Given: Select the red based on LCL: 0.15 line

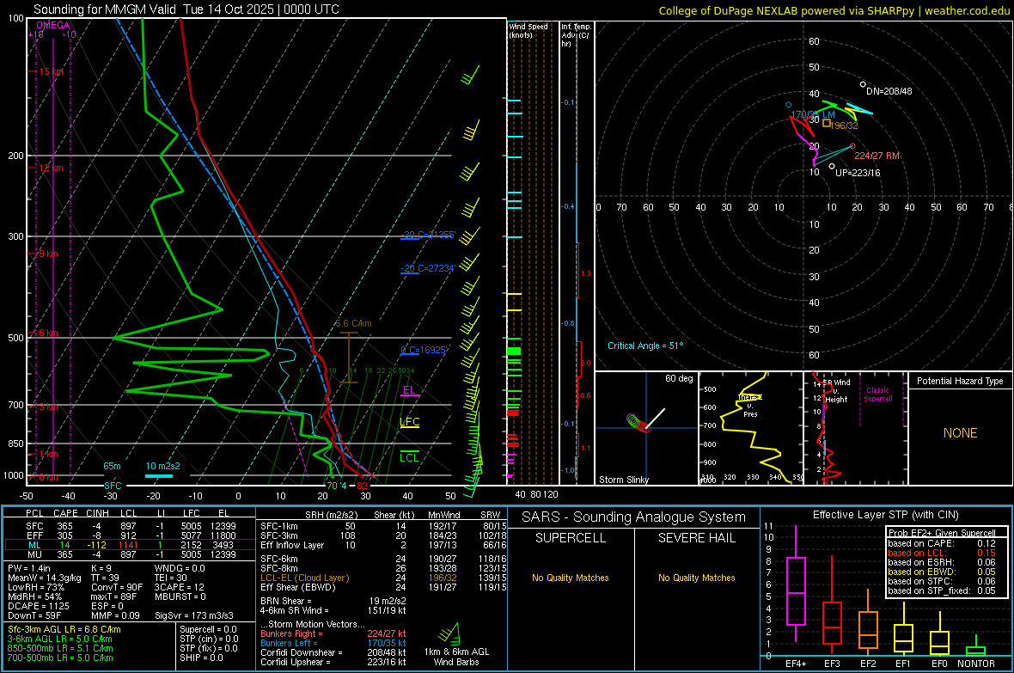Looking at the screenshot, I should (942, 553).
